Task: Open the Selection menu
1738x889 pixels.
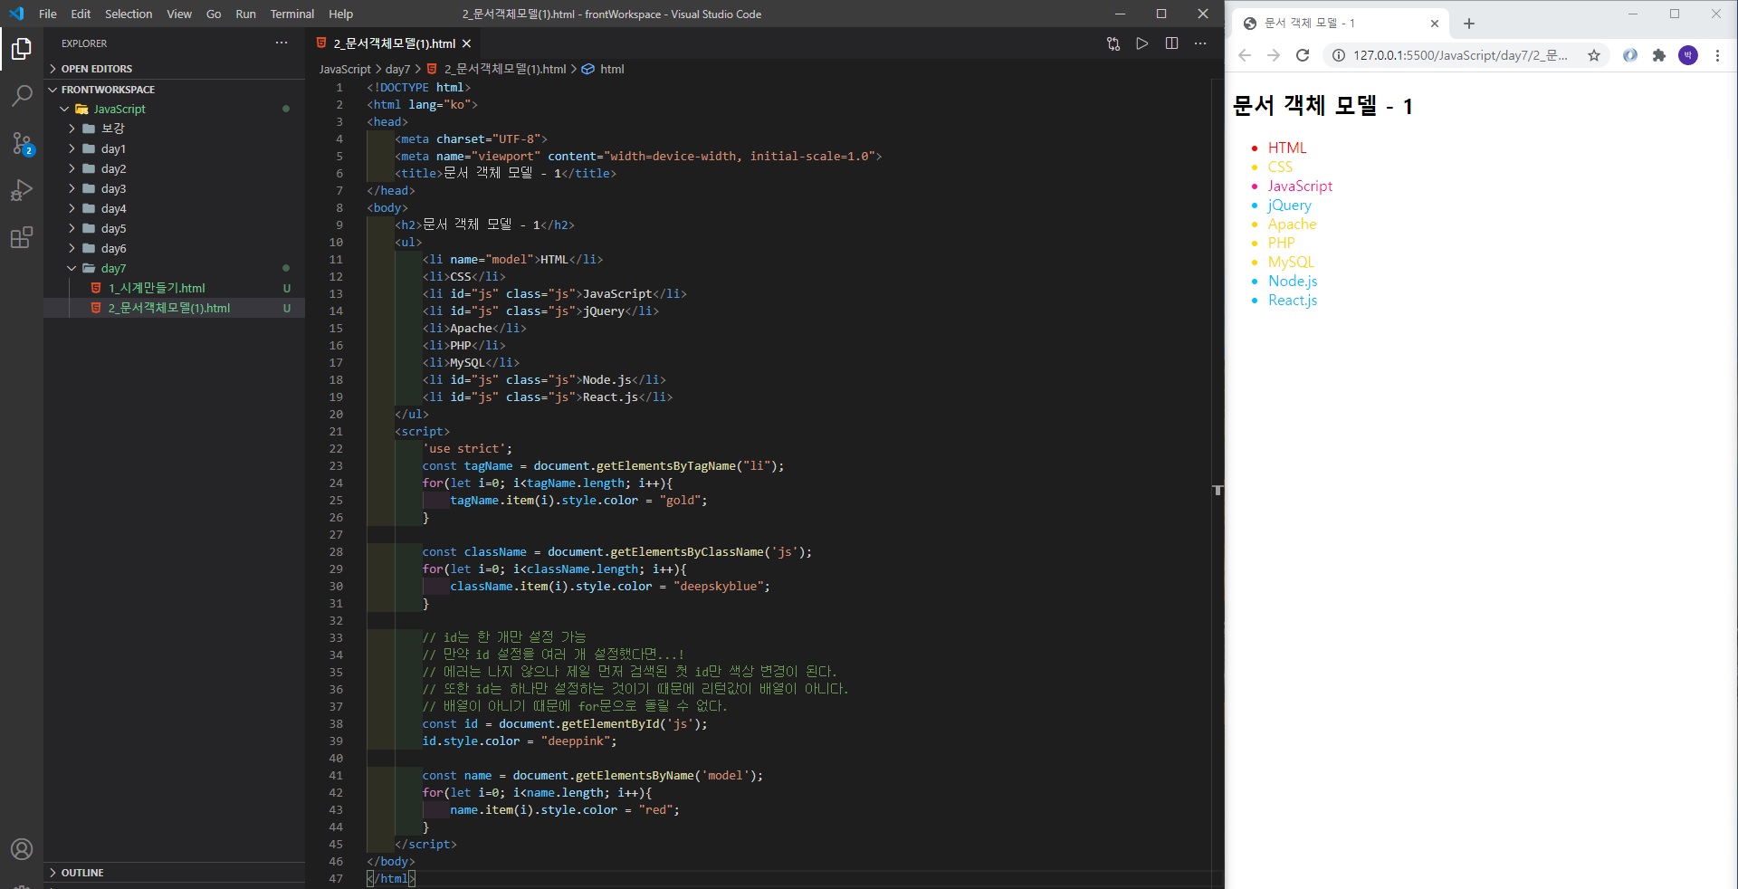Action: coord(129,14)
